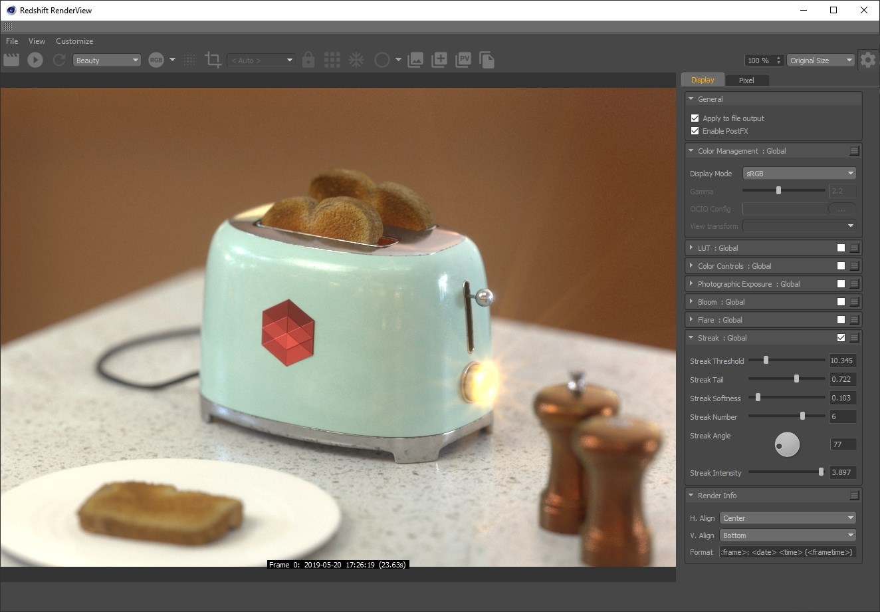Click the lock icon in toolbar
880x612 pixels.
click(308, 60)
